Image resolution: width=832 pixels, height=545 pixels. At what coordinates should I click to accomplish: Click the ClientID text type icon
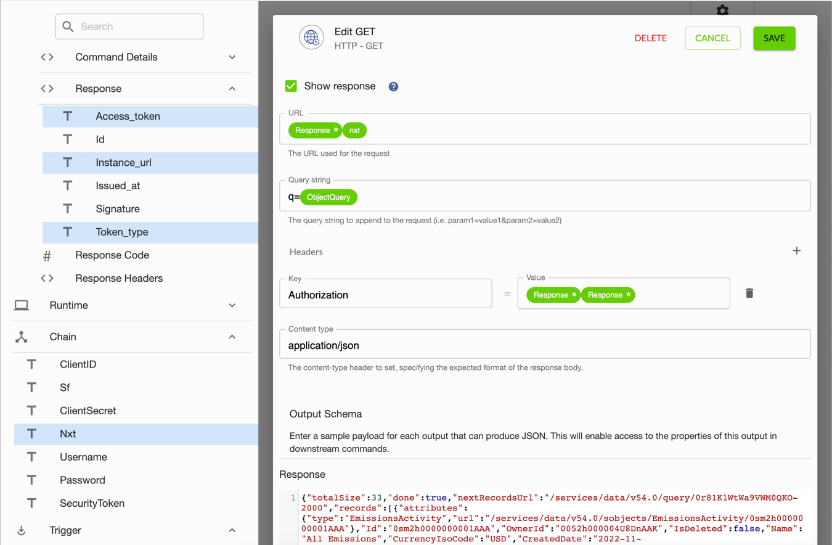(32, 364)
